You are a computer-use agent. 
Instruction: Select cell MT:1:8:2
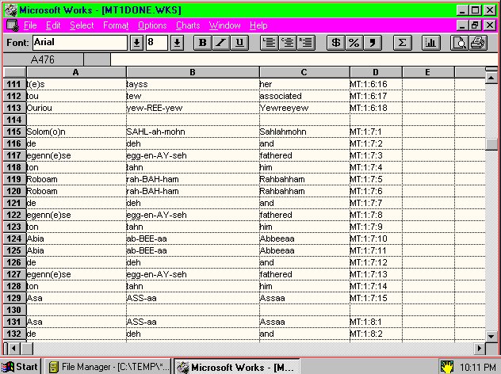pos(376,334)
